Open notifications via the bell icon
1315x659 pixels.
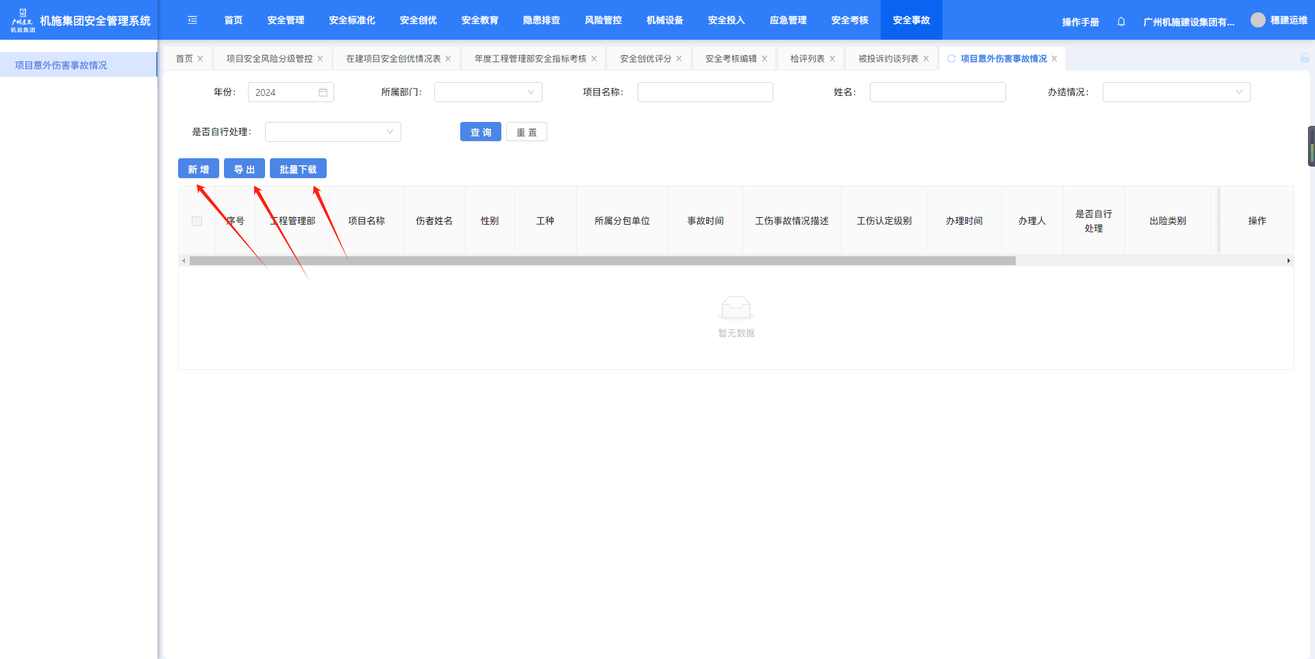(1121, 22)
